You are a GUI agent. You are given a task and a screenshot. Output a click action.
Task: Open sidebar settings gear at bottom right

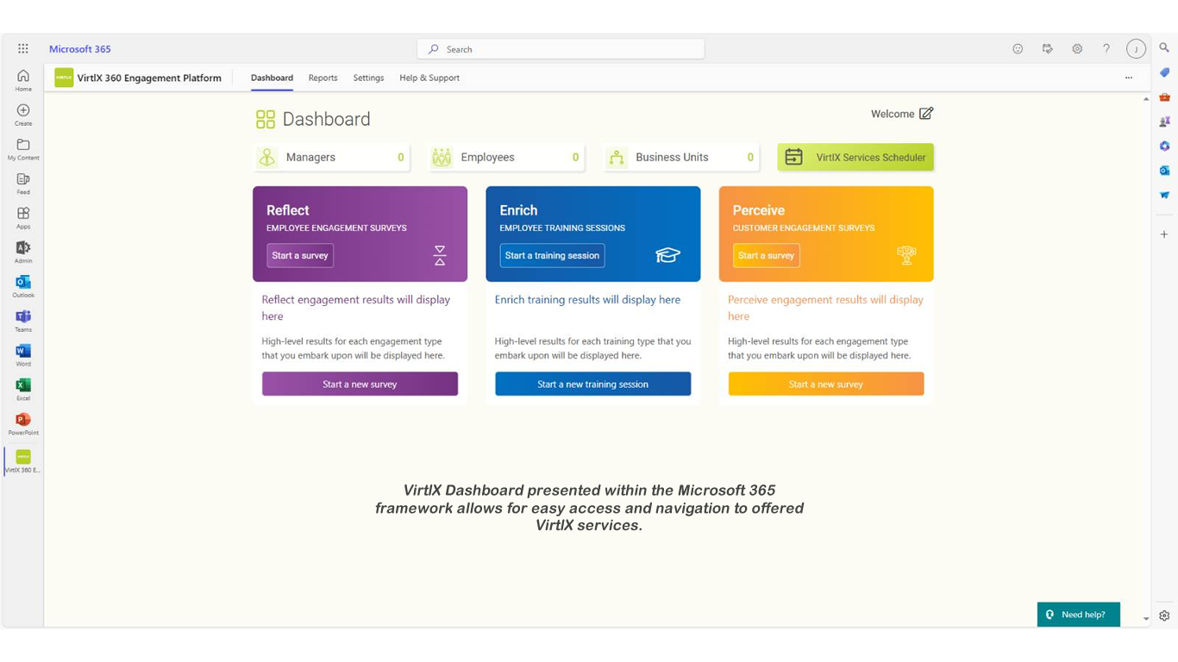[1164, 615]
